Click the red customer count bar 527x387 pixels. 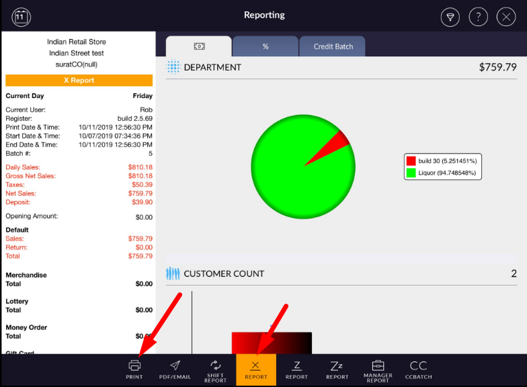(272, 343)
